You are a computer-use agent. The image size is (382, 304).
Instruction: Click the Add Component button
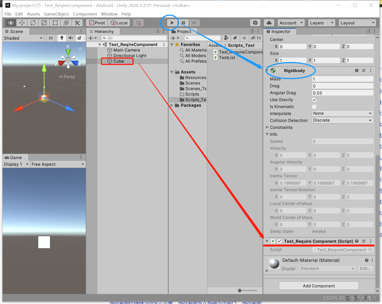pos(318,286)
